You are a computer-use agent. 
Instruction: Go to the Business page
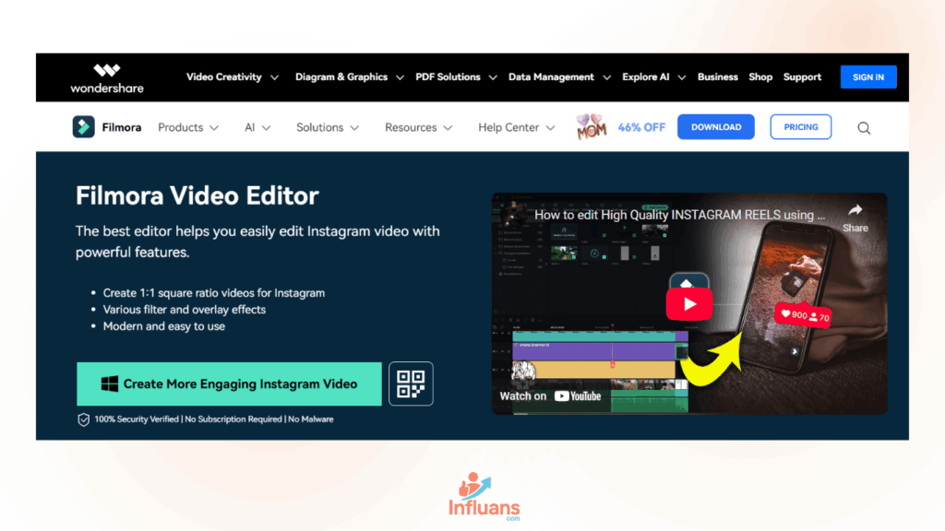(x=717, y=77)
